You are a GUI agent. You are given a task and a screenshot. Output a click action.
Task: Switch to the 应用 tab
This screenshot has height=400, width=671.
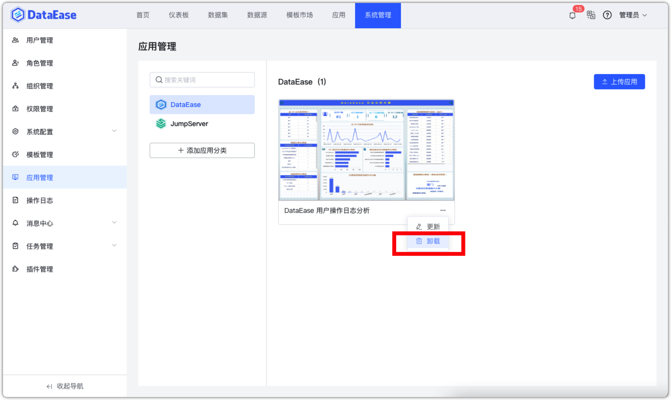click(339, 15)
